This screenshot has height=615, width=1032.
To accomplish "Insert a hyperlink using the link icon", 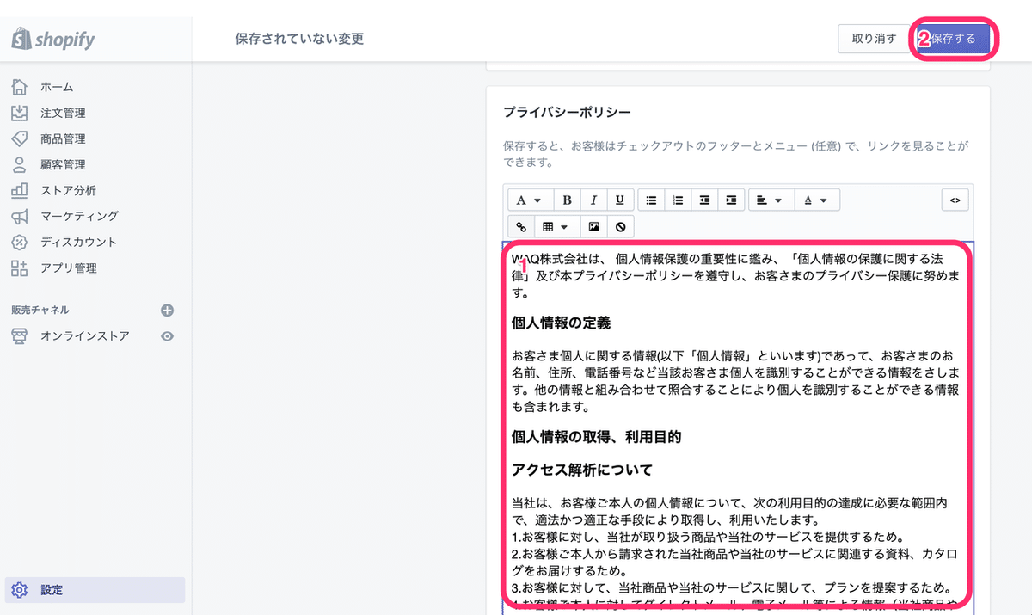I will 520,226.
